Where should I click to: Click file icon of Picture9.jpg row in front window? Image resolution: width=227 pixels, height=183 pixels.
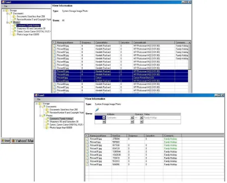click(x=88, y=142)
